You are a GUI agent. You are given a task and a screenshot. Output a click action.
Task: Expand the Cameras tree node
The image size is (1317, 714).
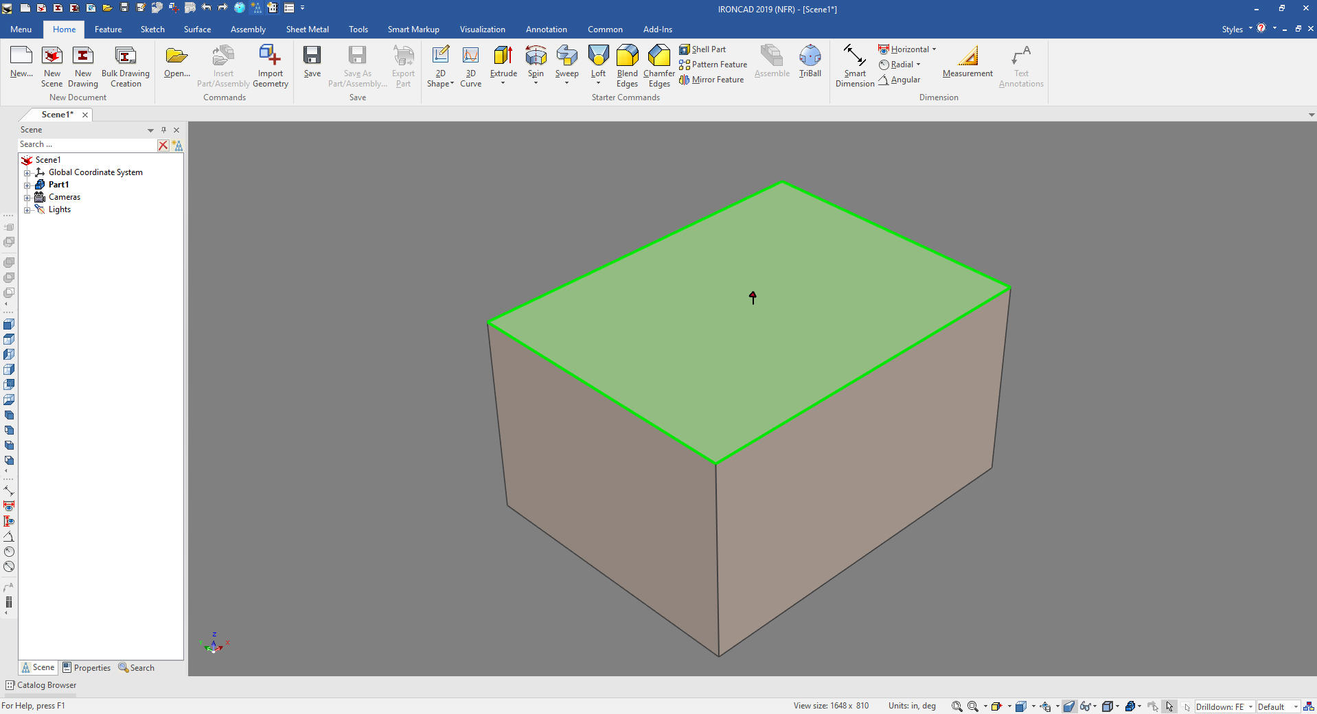click(27, 198)
